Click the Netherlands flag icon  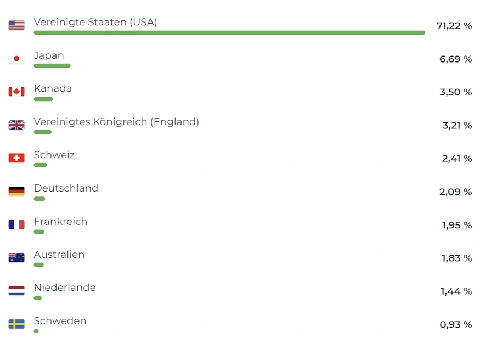[16, 291]
